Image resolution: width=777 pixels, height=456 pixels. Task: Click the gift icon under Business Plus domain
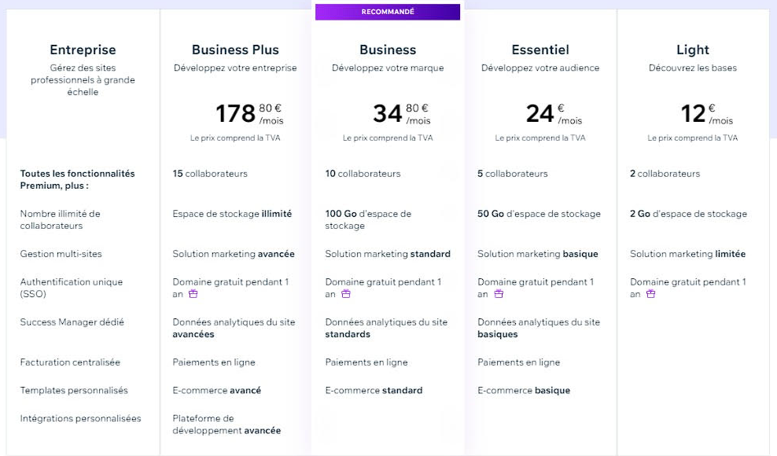(193, 294)
